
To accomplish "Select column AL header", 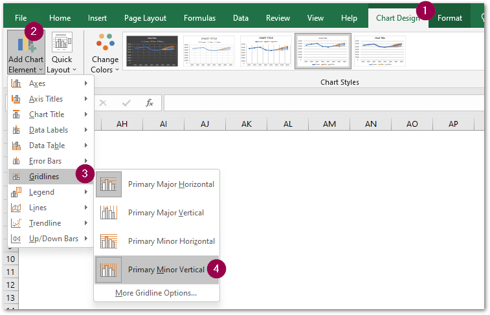I will (288, 124).
